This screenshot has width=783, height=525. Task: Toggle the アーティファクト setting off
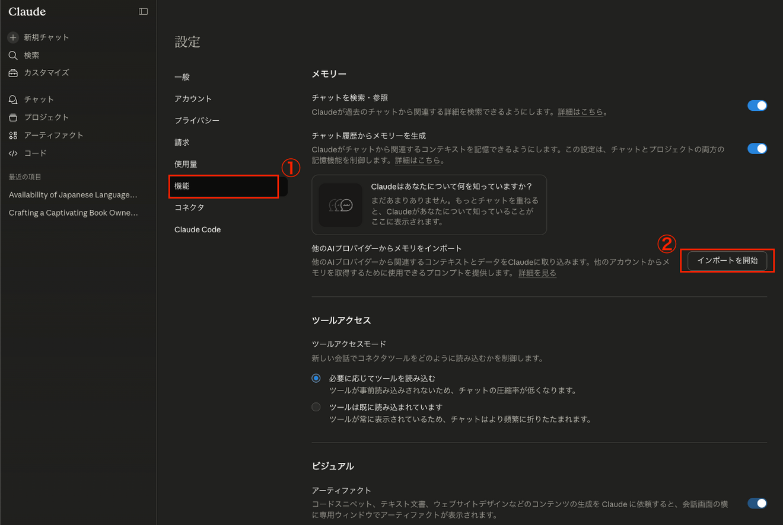tap(757, 503)
